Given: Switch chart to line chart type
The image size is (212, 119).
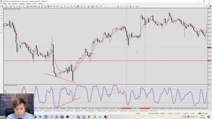Looking at the screenshot, I should [68, 6].
